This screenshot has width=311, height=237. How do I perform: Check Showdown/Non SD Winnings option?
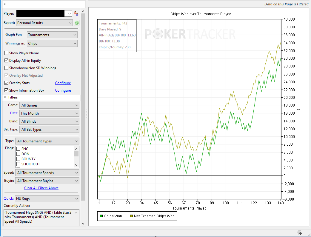click(6, 68)
